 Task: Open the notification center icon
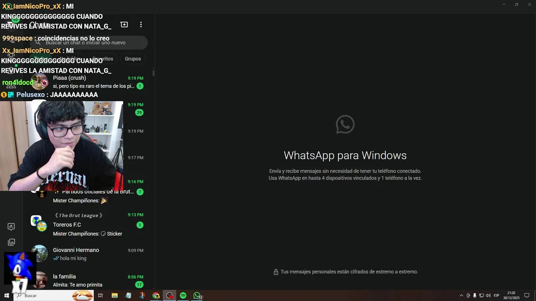(x=527, y=296)
